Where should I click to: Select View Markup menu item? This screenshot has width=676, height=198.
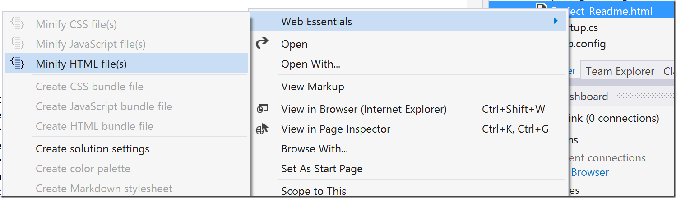coord(312,87)
